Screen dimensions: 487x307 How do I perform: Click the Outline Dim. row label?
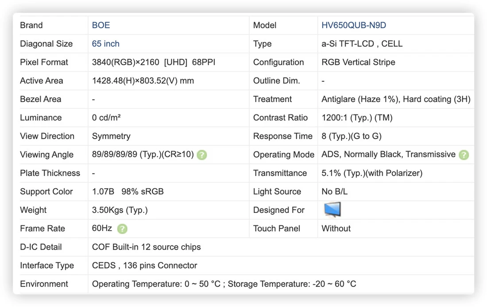click(x=276, y=81)
